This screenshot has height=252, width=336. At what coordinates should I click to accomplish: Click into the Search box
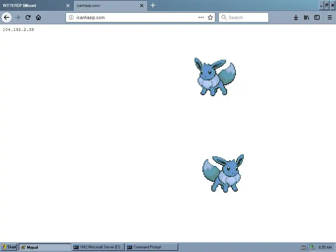(x=244, y=17)
